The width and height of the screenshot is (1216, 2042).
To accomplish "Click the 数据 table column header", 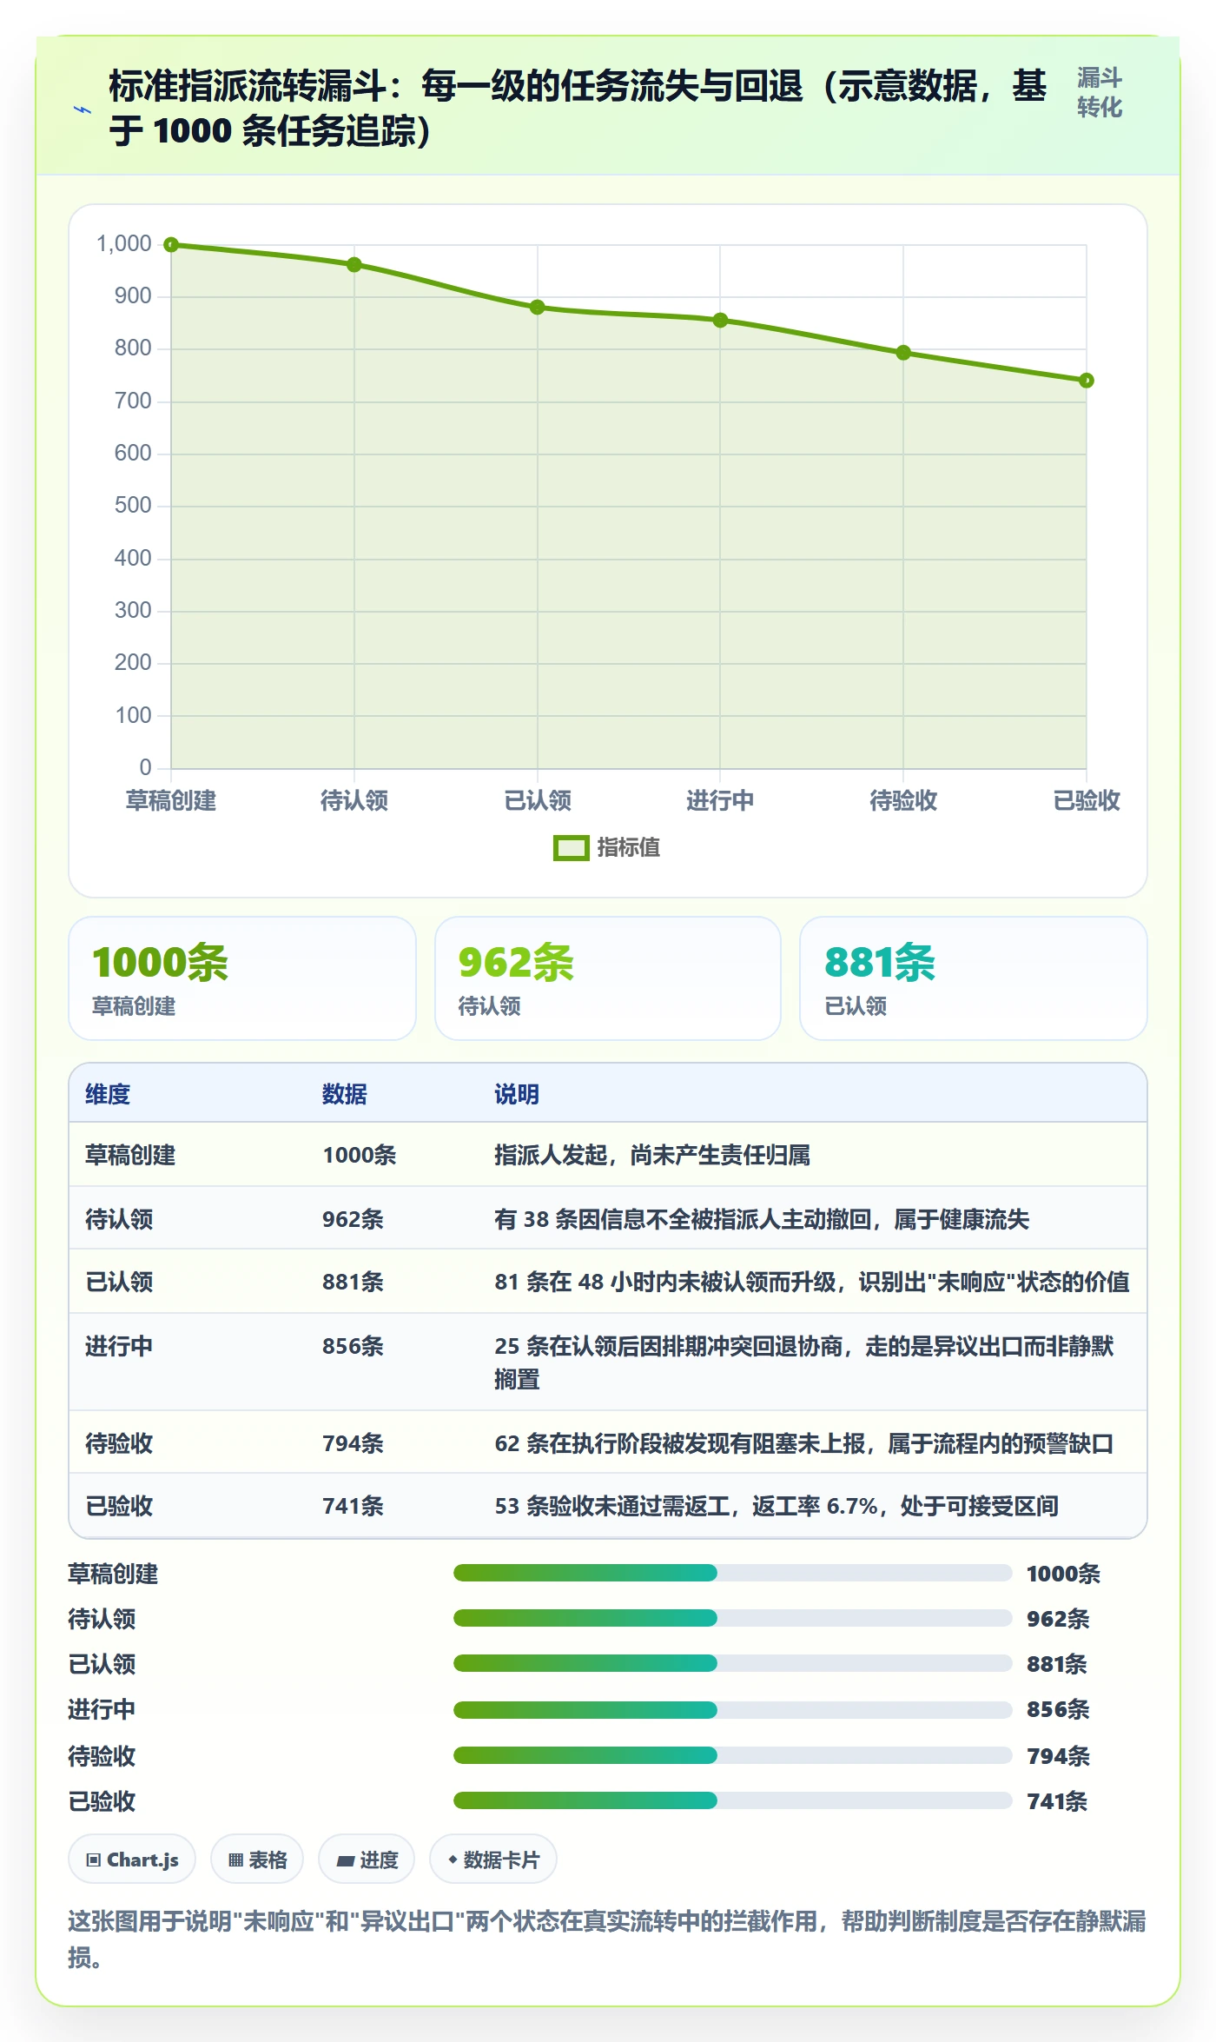I will coord(345,1094).
